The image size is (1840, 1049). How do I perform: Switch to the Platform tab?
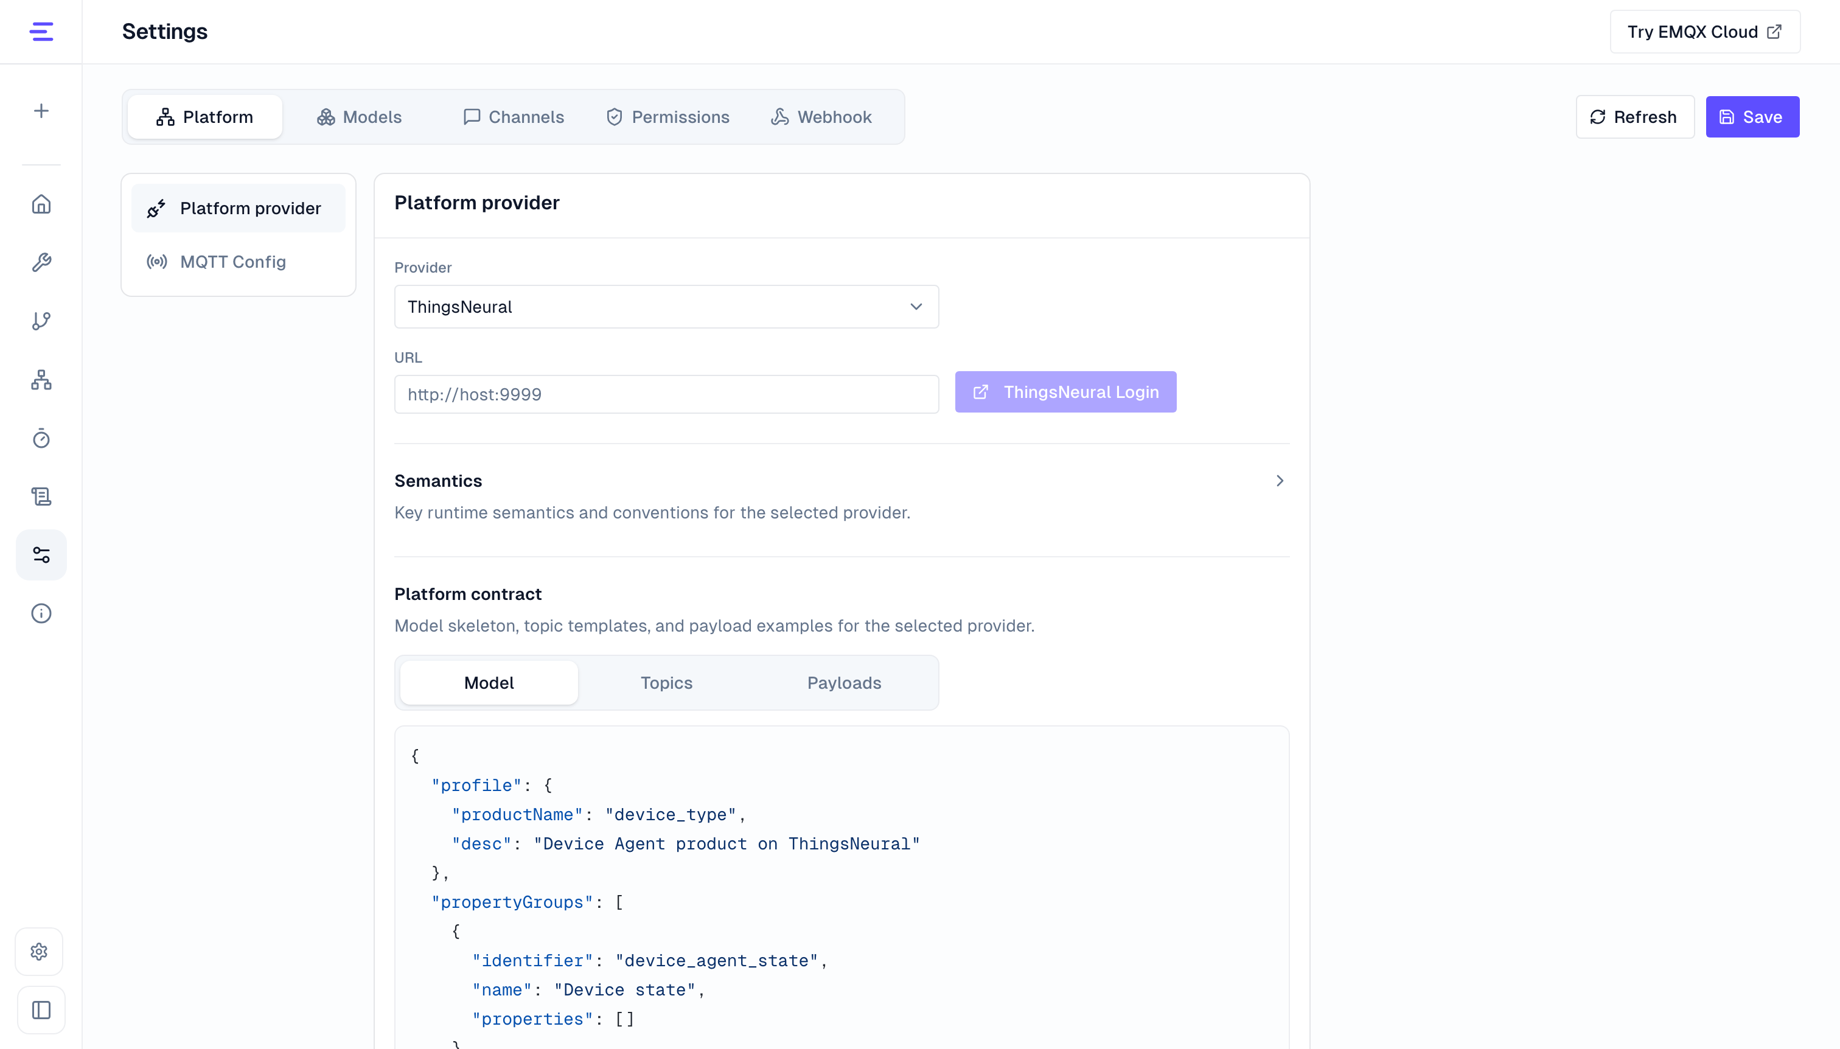205,117
